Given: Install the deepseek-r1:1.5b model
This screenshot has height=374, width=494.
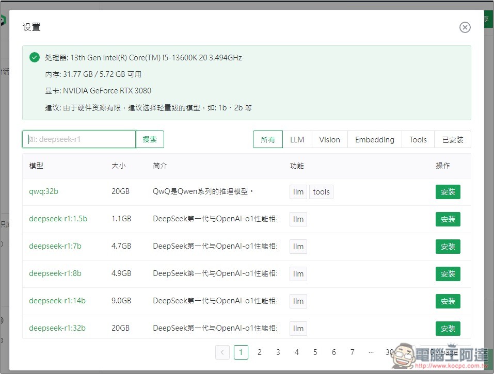Looking at the screenshot, I should 448,219.
